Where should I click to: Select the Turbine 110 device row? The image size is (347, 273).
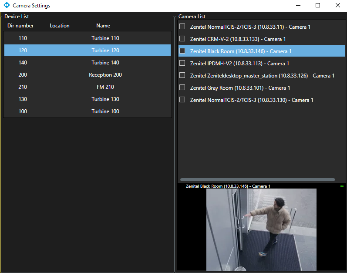click(x=87, y=38)
